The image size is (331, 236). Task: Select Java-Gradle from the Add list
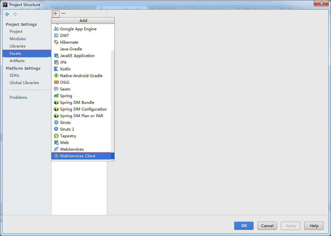(x=81, y=49)
